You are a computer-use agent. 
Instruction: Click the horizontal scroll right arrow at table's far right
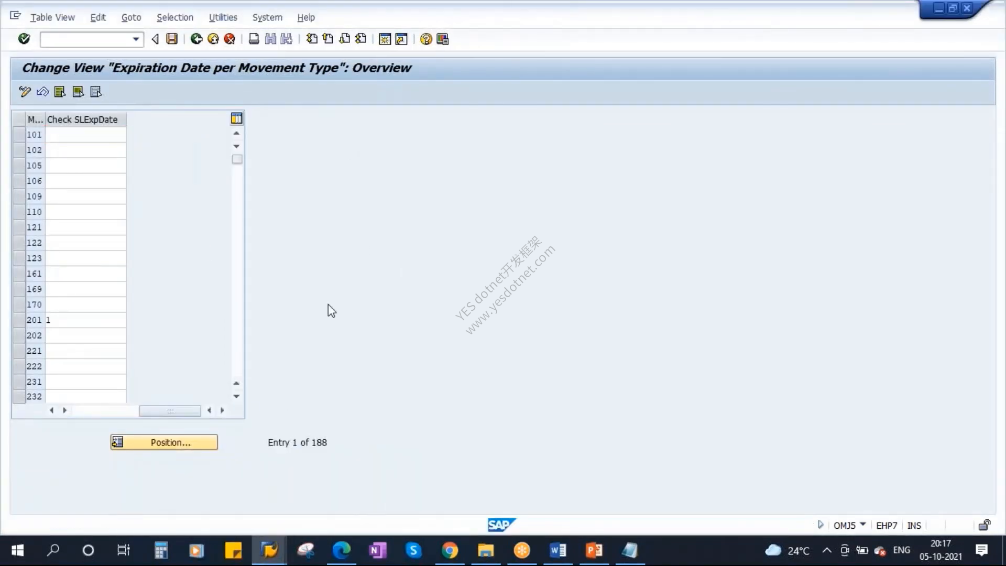click(222, 410)
